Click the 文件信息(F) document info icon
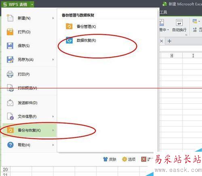The width and height of the screenshot is (202, 176). point(11,116)
